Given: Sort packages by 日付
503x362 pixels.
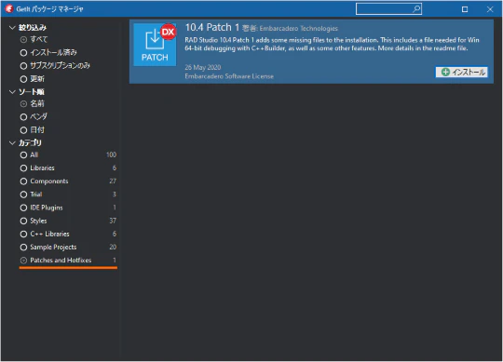Looking at the screenshot, I should [x=32, y=130].
